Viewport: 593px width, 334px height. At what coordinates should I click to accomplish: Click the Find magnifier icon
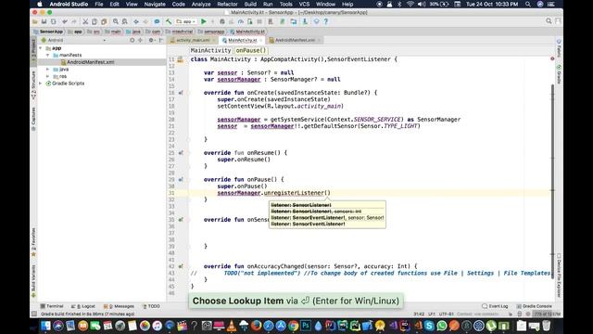coord(116,21)
